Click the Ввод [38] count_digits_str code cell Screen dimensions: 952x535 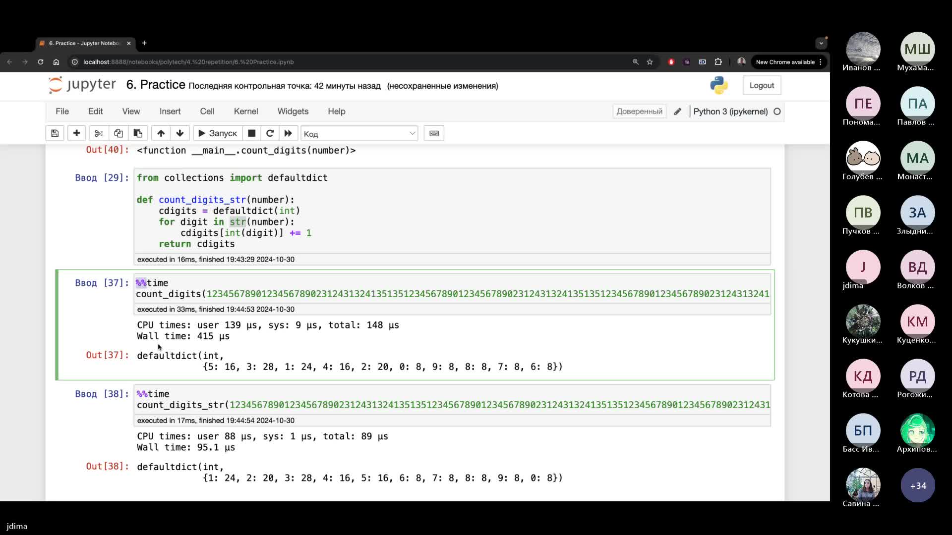[452, 399]
